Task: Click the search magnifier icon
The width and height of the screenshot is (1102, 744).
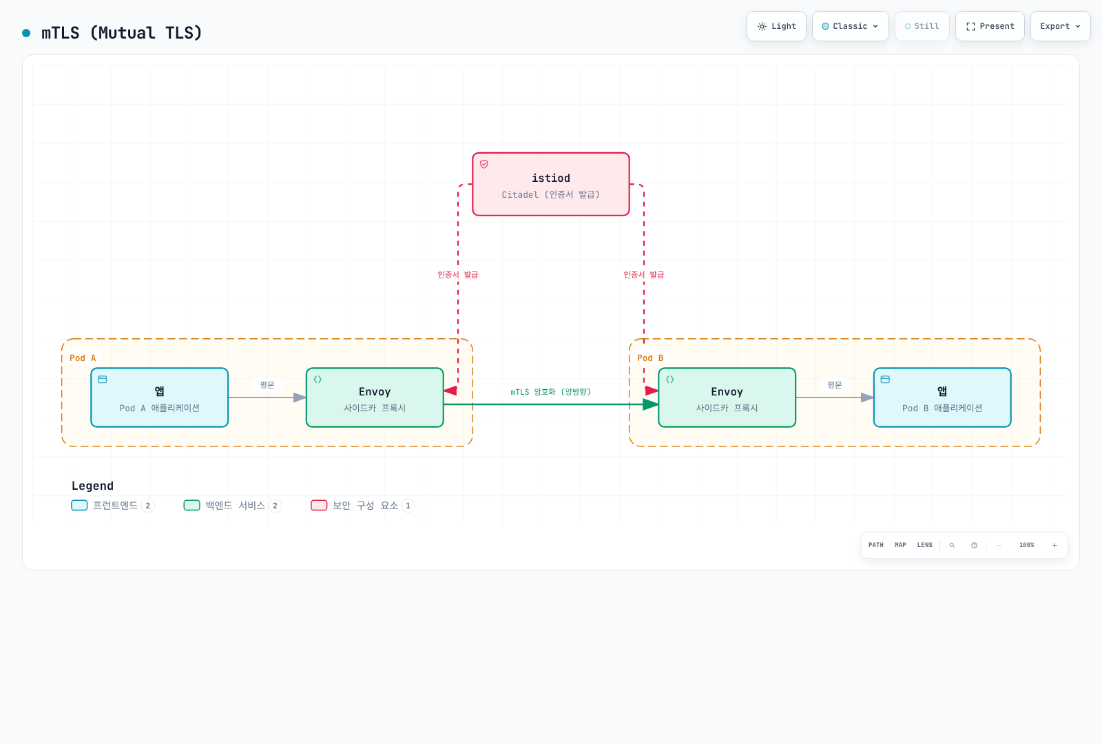Action: click(952, 545)
